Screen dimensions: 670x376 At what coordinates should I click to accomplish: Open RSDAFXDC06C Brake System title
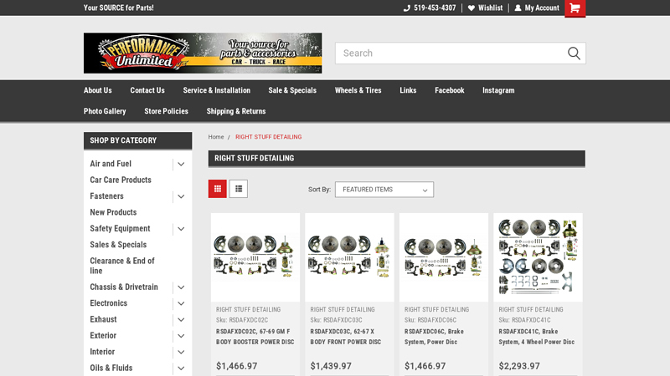pyautogui.click(x=434, y=337)
